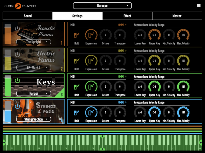Screen dimensions: 205x153
Task: Click the Strings & Pads Hold pedal icon
Action: click(77, 113)
